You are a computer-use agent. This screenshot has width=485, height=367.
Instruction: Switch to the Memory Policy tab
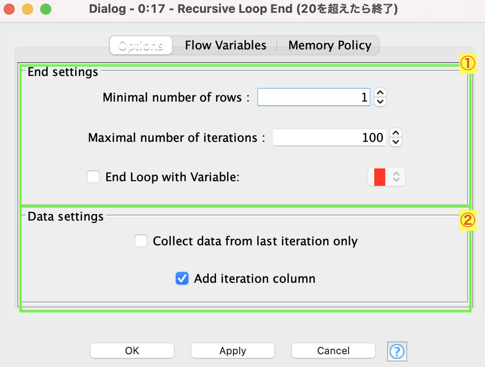click(x=329, y=45)
